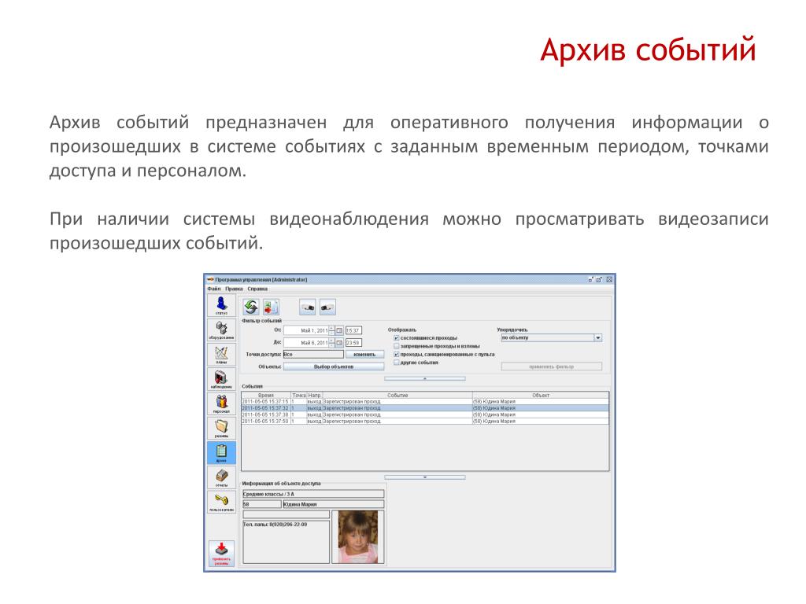Click the left camera toolbar icon
Screen dimensions: 806x604
(308, 308)
